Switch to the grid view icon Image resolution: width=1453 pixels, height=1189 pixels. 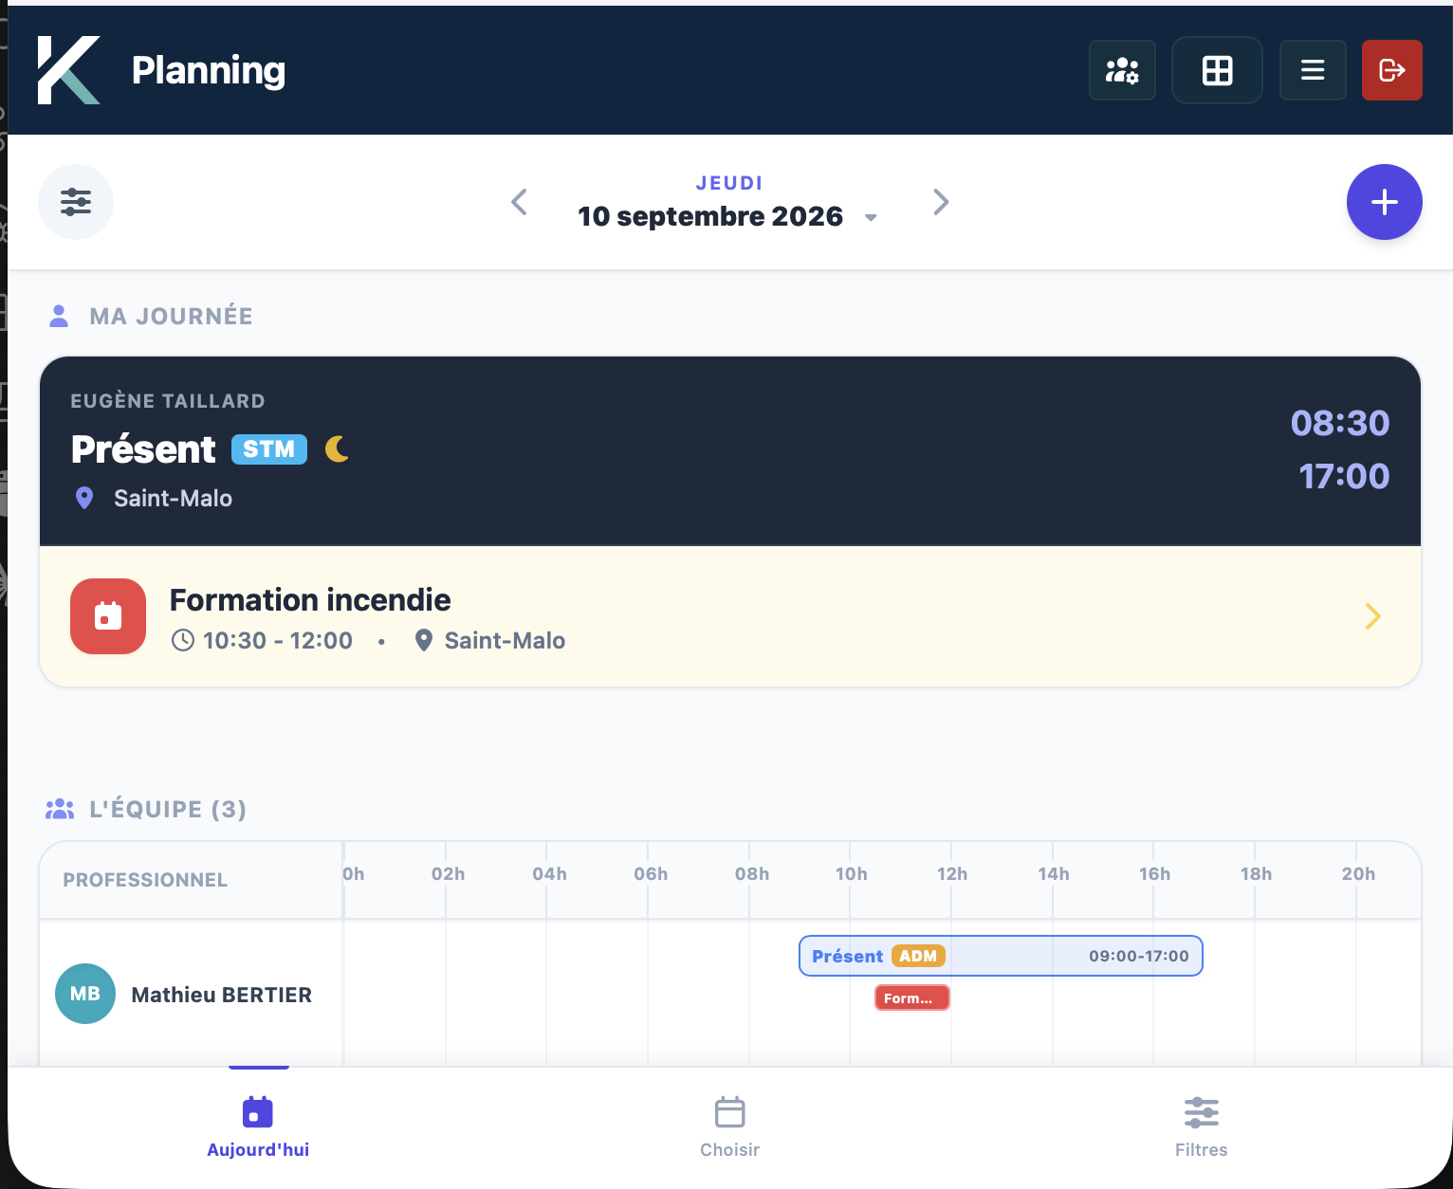1217,70
